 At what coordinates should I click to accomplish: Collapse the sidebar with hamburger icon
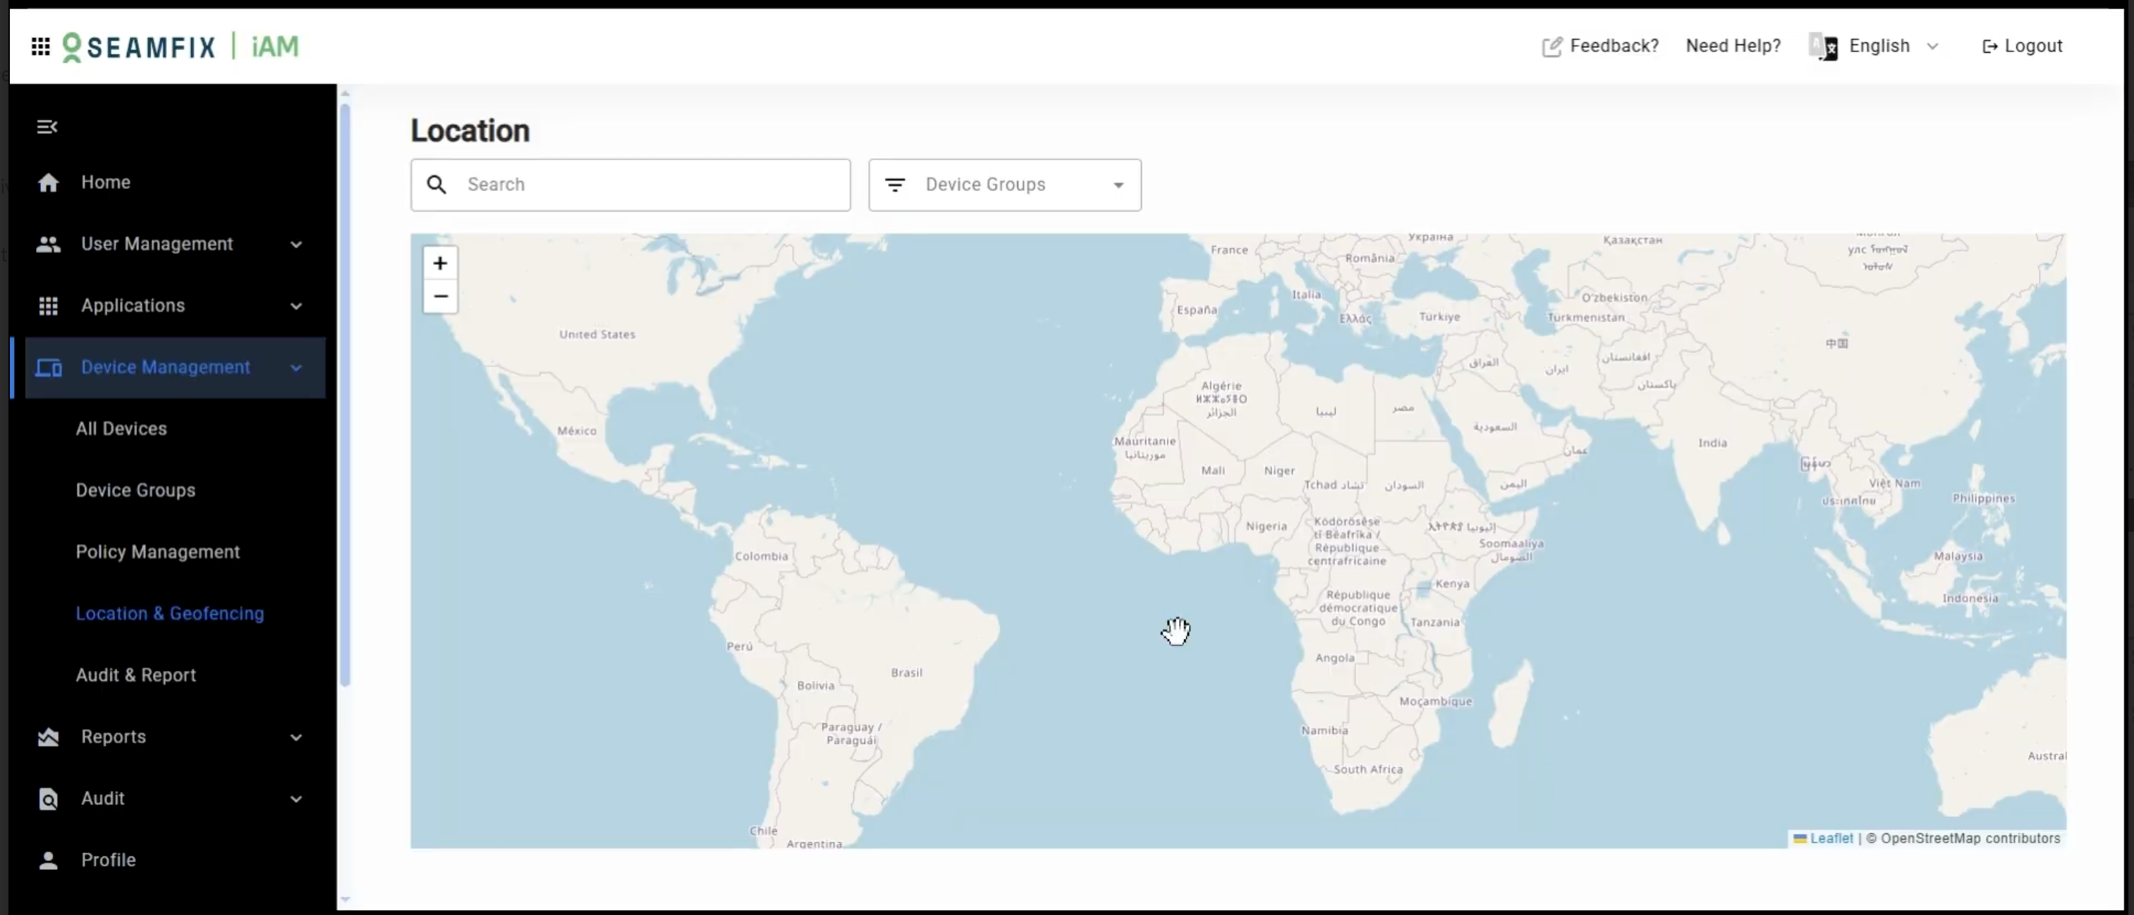click(x=47, y=127)
